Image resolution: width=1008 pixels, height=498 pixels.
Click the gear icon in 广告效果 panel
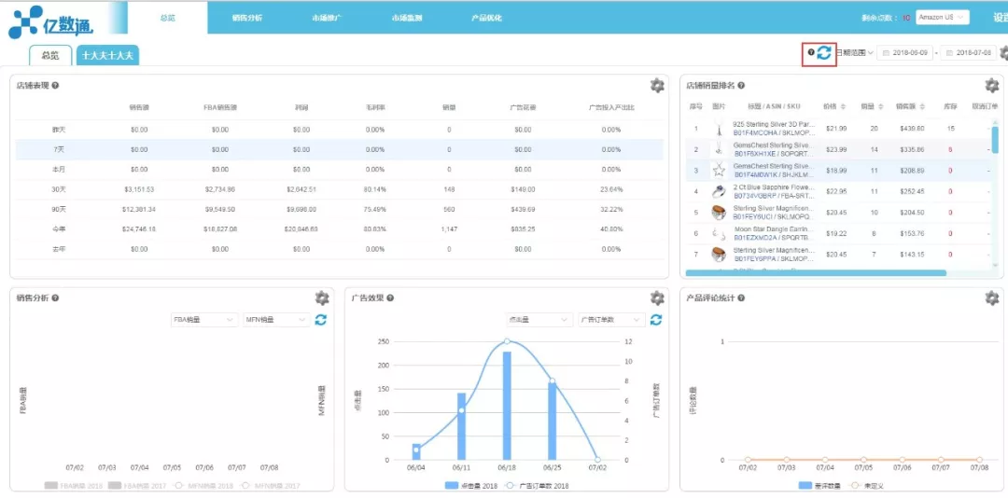point(656,298)
